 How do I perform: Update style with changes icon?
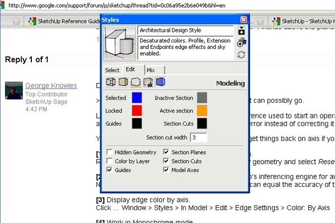[x=241, y=54]
